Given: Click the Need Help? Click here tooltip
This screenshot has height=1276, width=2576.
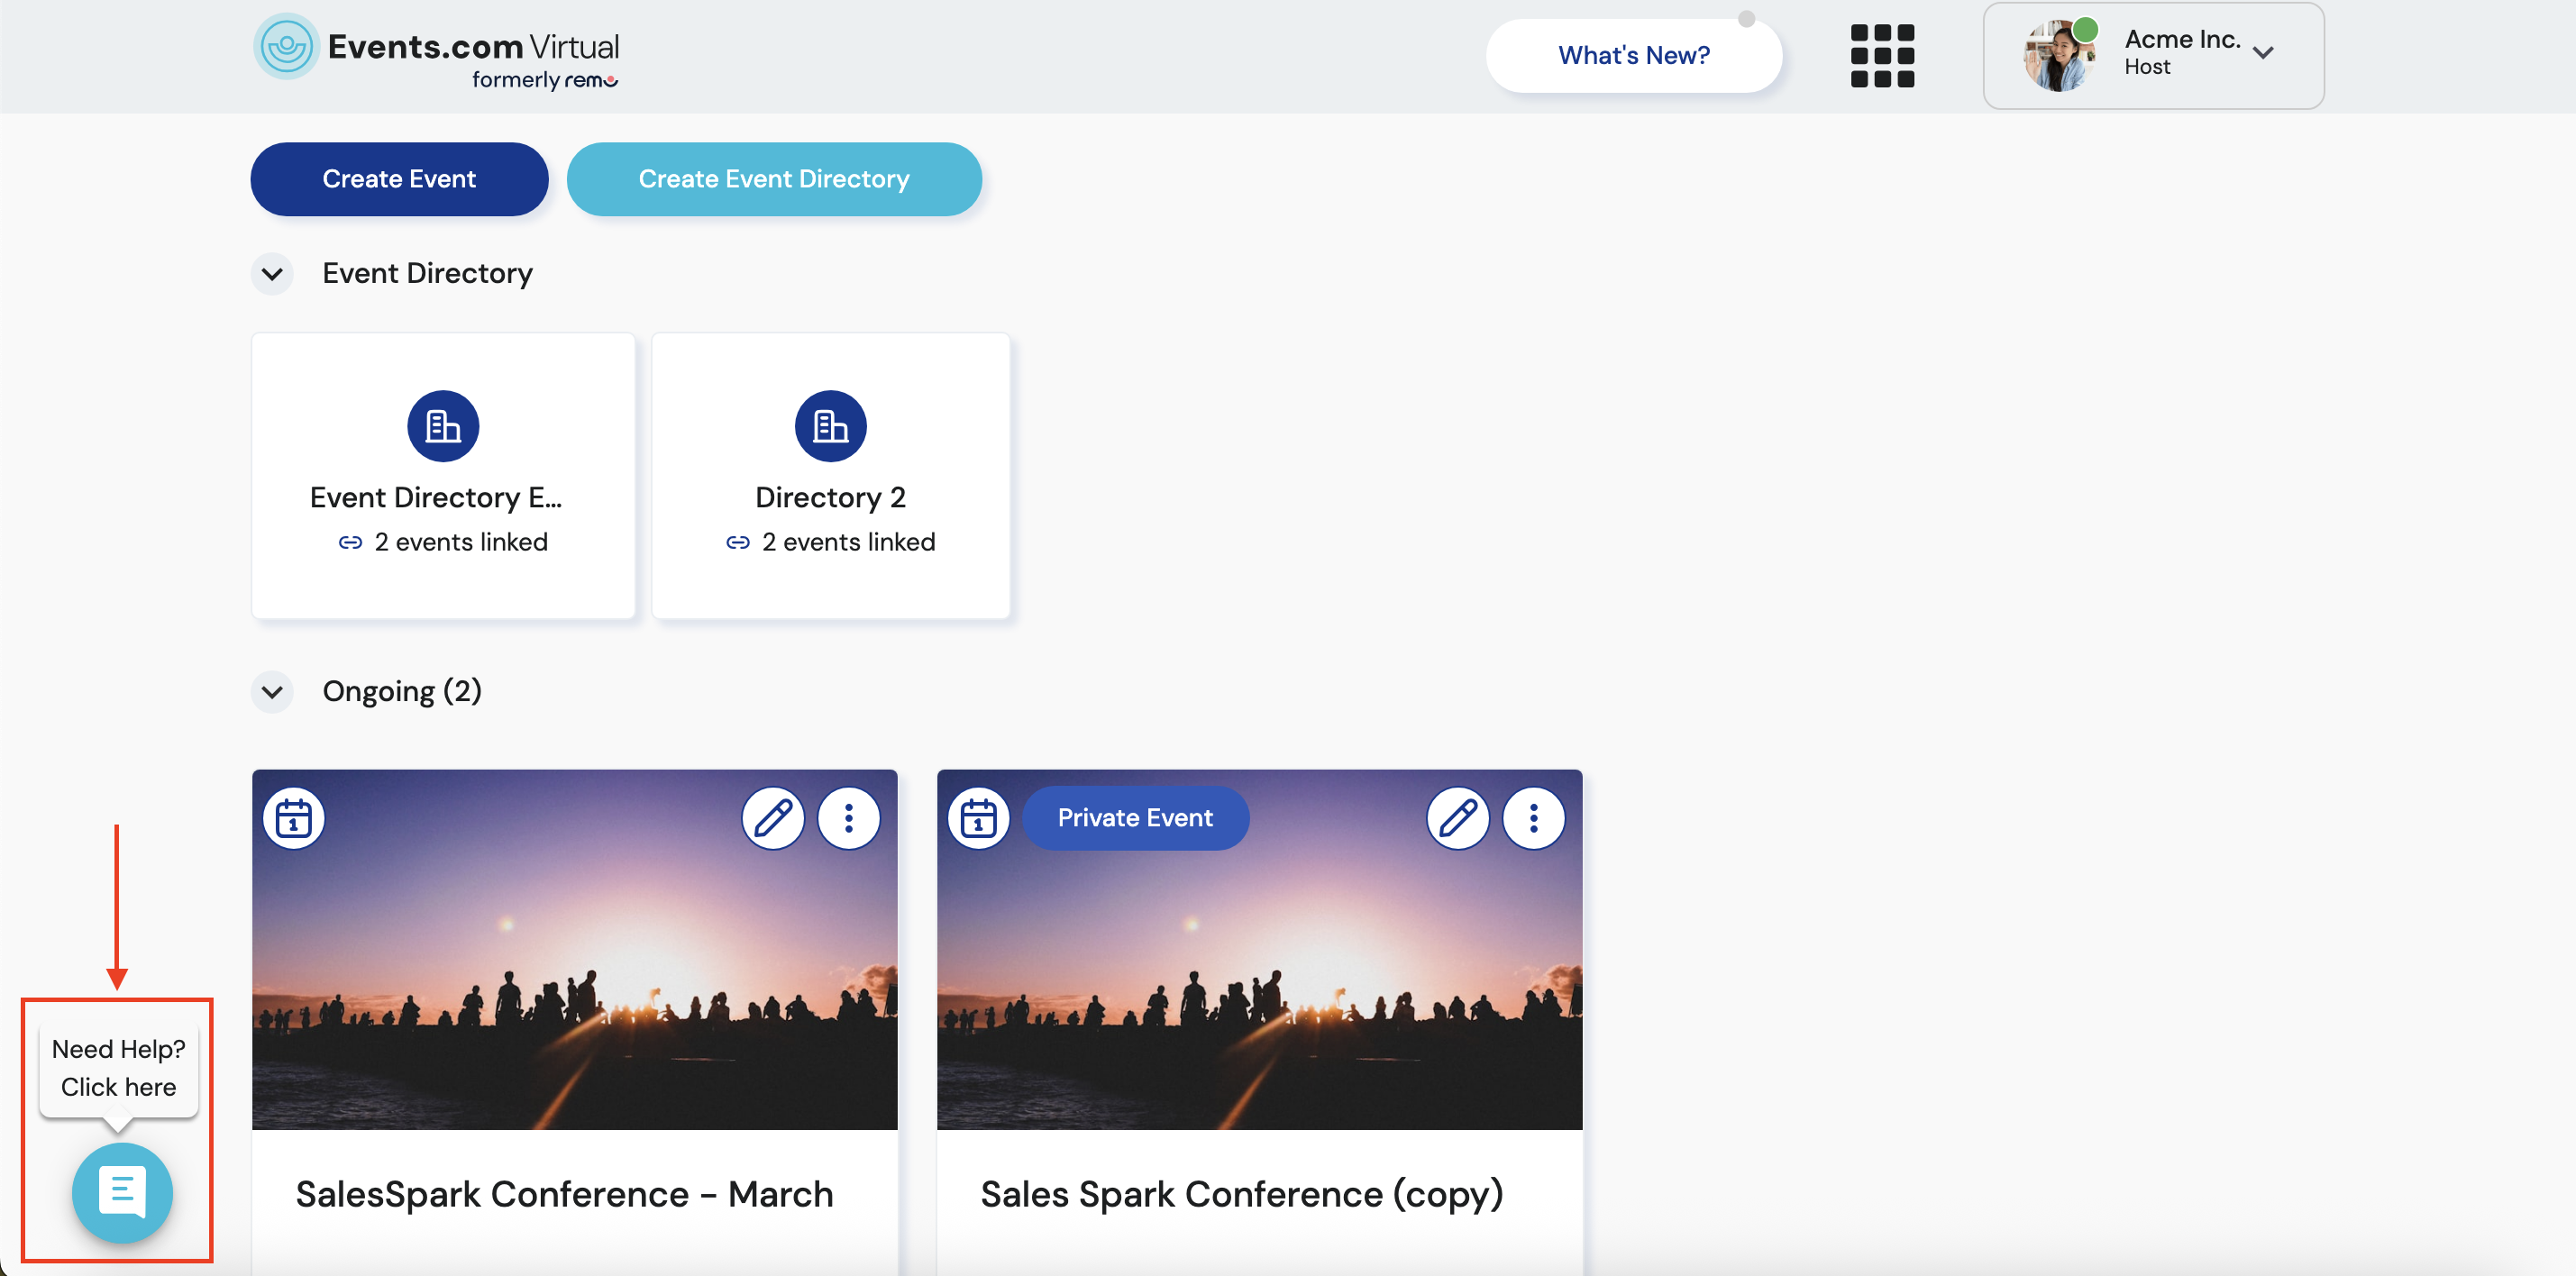Looking at the screenshot, I should click(118, 1068).
